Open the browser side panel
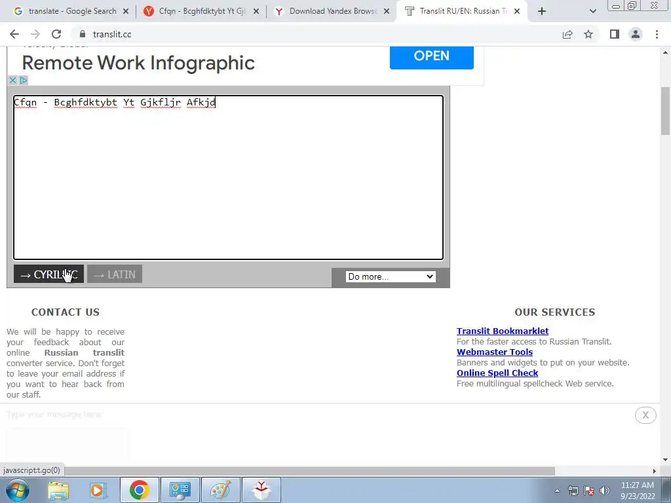This screenshot has width=671, height=503. tap(615, 34)
